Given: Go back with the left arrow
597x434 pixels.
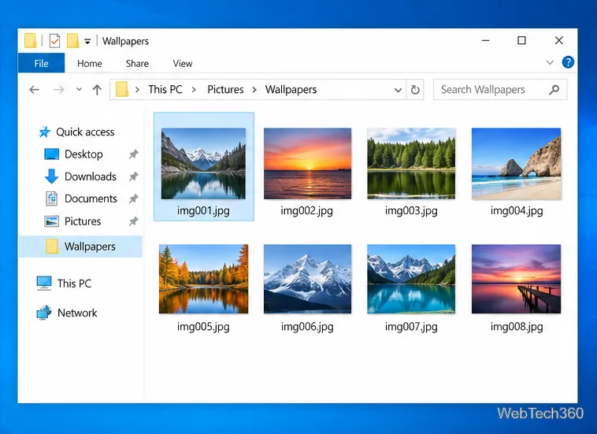Looking at the screenshot, I should 35,90.
